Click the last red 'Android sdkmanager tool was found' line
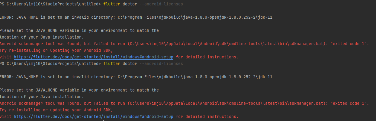 coord(185,103)
